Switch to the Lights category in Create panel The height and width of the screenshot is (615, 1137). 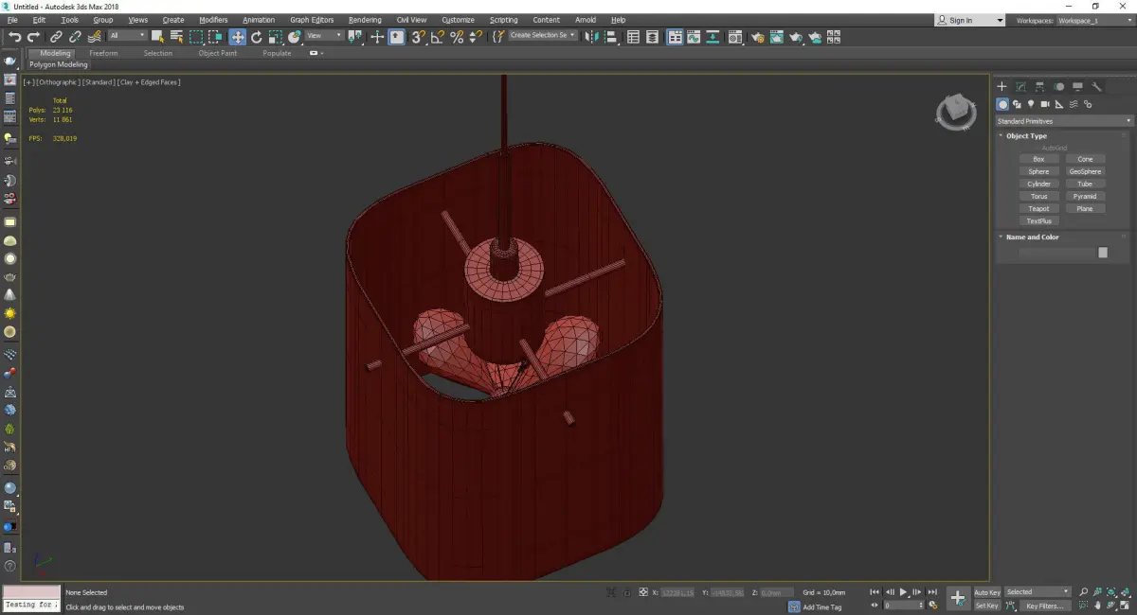pyautogui.click(x=1031, y=104)
